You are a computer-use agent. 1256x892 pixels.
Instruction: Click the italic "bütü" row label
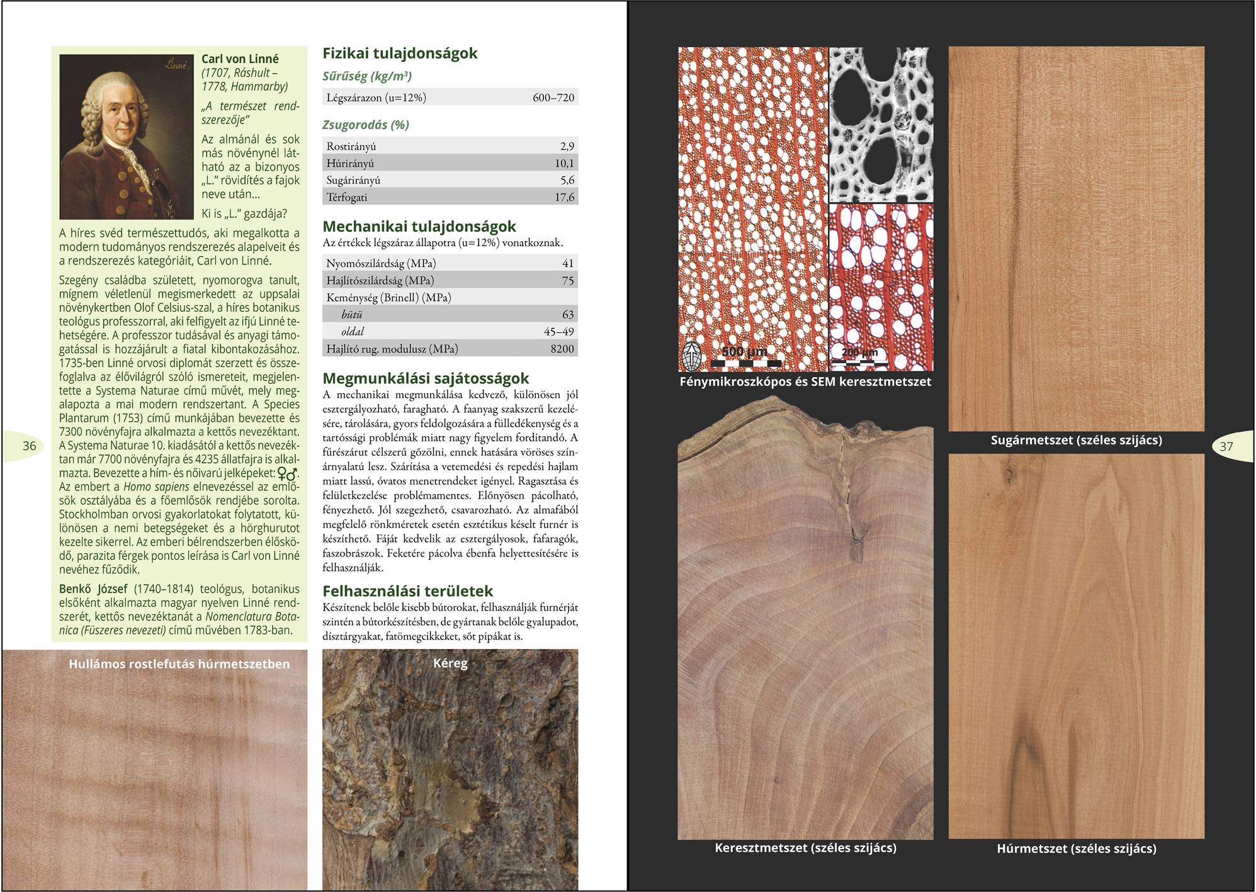352,315
